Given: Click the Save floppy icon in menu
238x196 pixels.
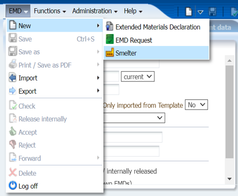Looking at the screenshot, I should [13, 38].
